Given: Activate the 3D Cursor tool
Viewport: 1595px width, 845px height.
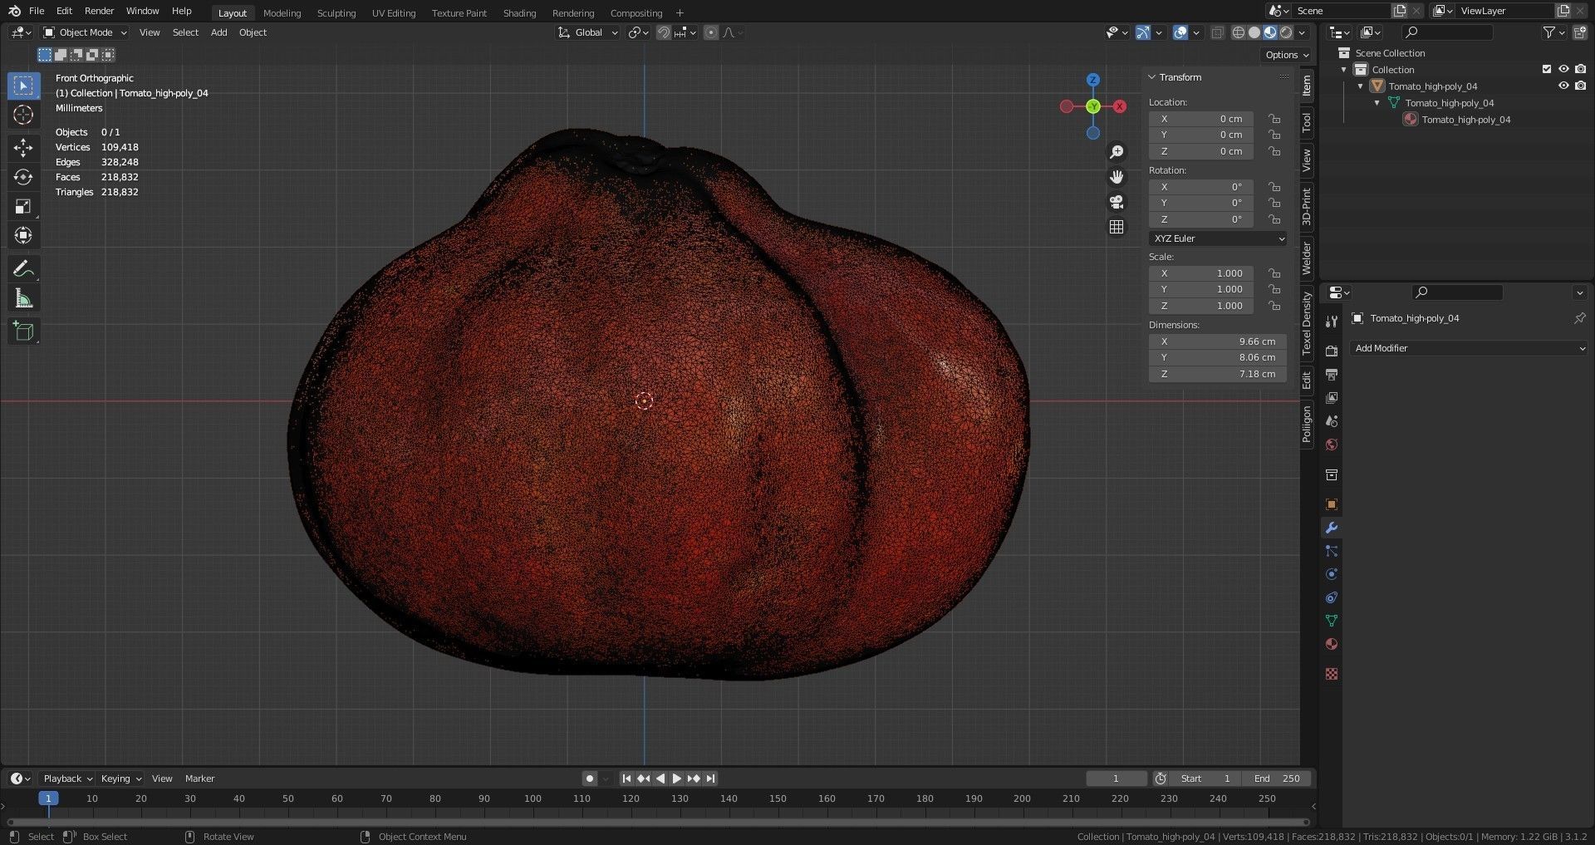Looking at the screenshot, I should (x=23, y=115).
